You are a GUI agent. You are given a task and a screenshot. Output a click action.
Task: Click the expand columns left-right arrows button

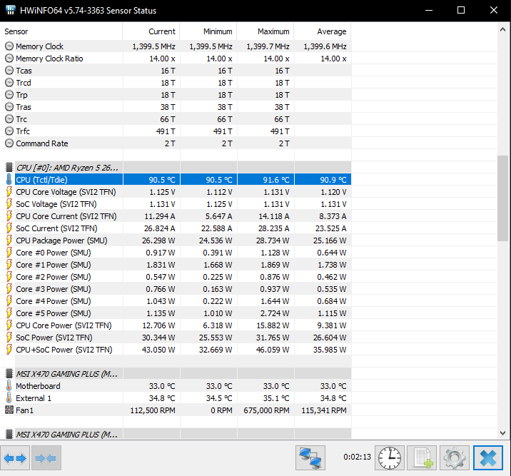(15, 458)
